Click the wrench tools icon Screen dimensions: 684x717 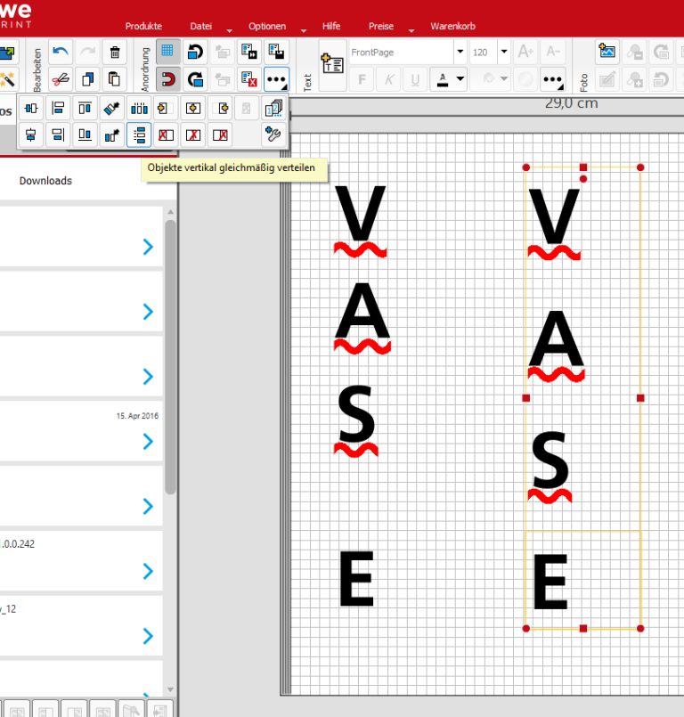click(273, 135)
